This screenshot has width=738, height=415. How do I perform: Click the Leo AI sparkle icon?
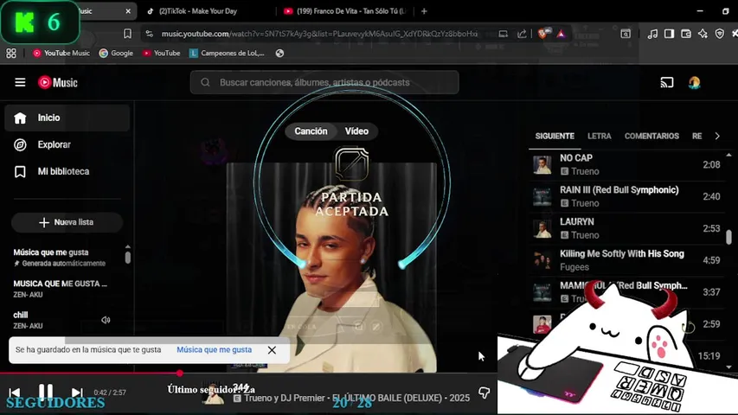pos(703,34)
